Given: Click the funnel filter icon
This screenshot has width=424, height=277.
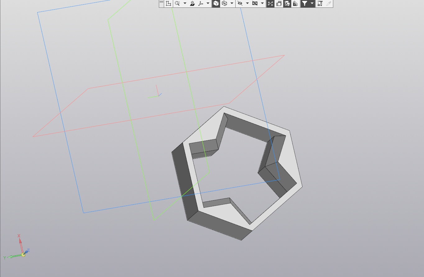Looking at the screenshot, I should click(305, 3).
